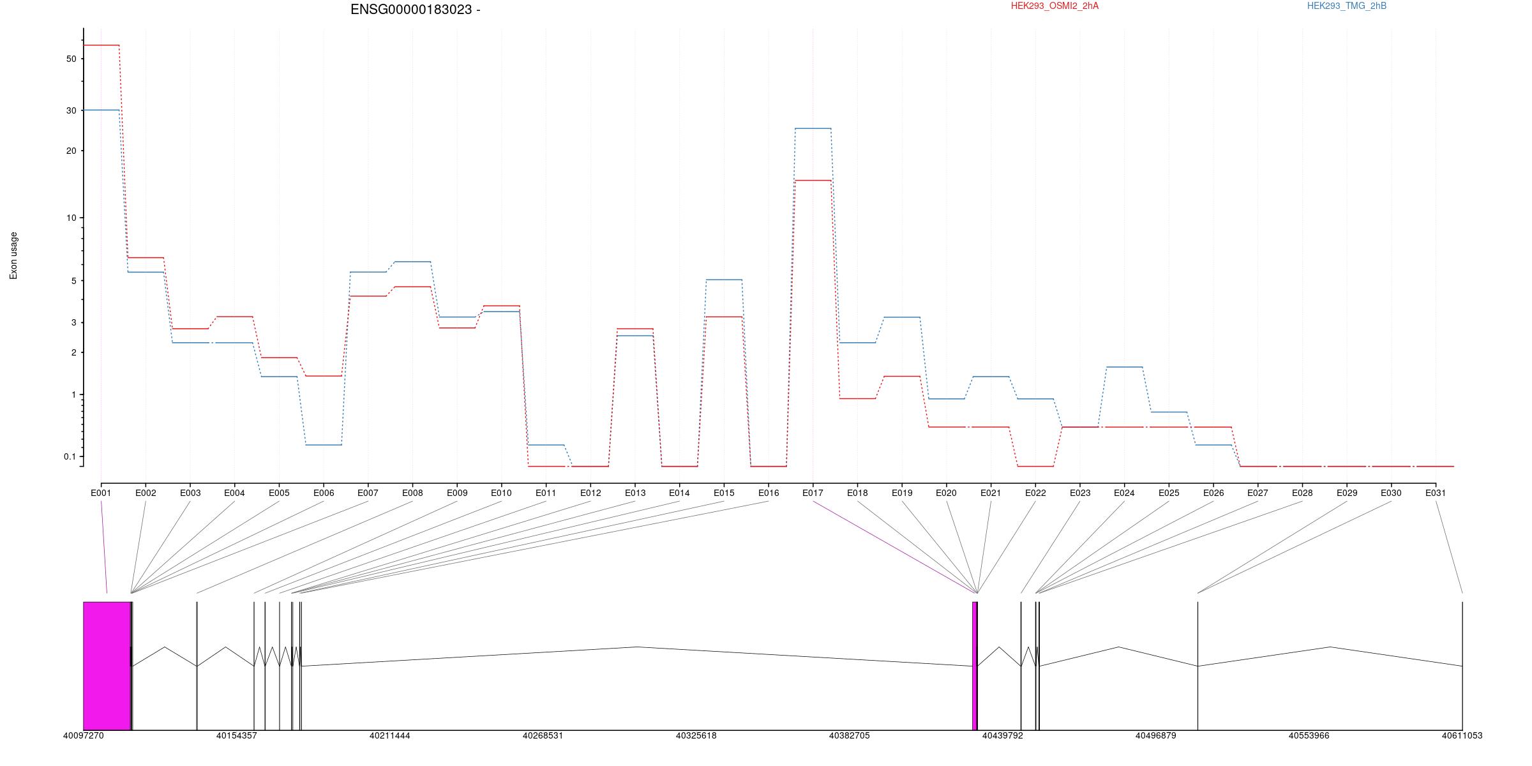Click exon label E029
Screen dimensions: 1532x766
pos(1347,493)
